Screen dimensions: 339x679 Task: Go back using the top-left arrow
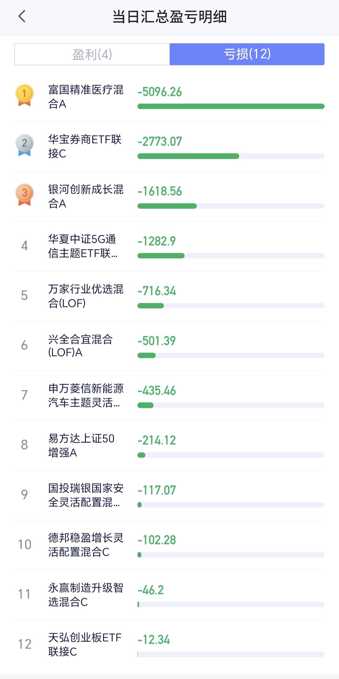[22, 16]
